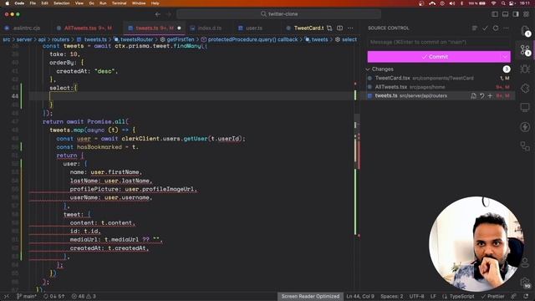Open the Extensions view icon

tap(525, 89)
